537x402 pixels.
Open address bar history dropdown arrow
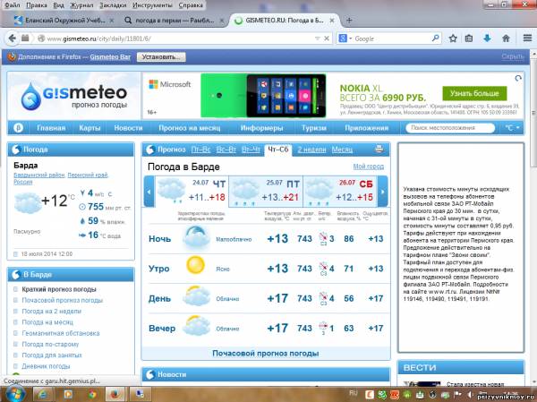[x=317, y=38]
